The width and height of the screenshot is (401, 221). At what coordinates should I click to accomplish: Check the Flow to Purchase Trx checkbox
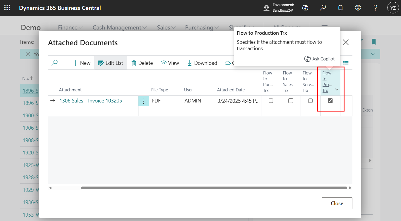(271, 100)
